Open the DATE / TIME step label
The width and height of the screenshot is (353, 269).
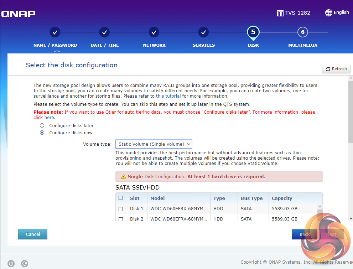click(x=105, y=45)
